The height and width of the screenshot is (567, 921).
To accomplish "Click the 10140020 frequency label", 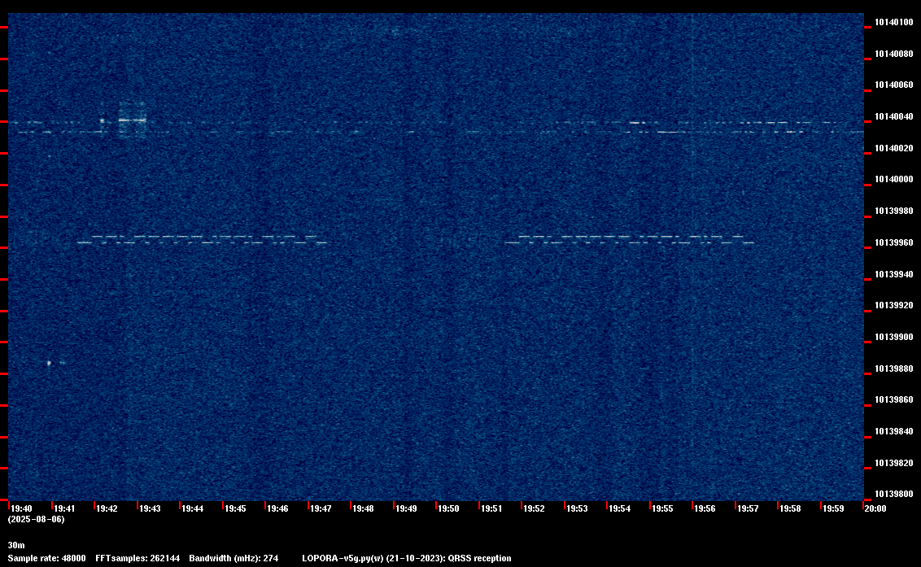I will [x=893, y=149].
